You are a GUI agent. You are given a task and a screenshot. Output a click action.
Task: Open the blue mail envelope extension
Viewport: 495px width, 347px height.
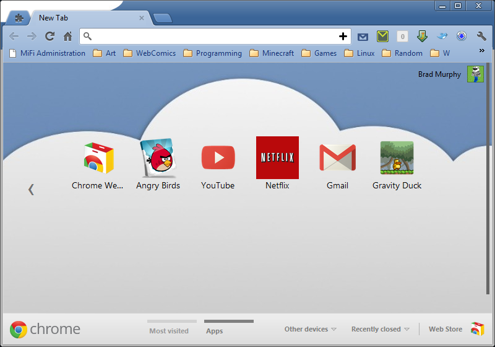[x=363, y=37]
